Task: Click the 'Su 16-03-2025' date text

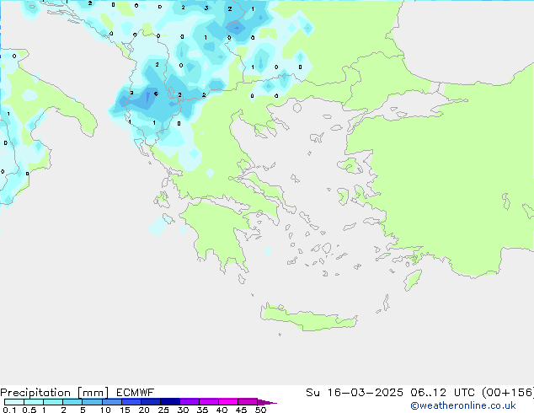Action: 355,393
